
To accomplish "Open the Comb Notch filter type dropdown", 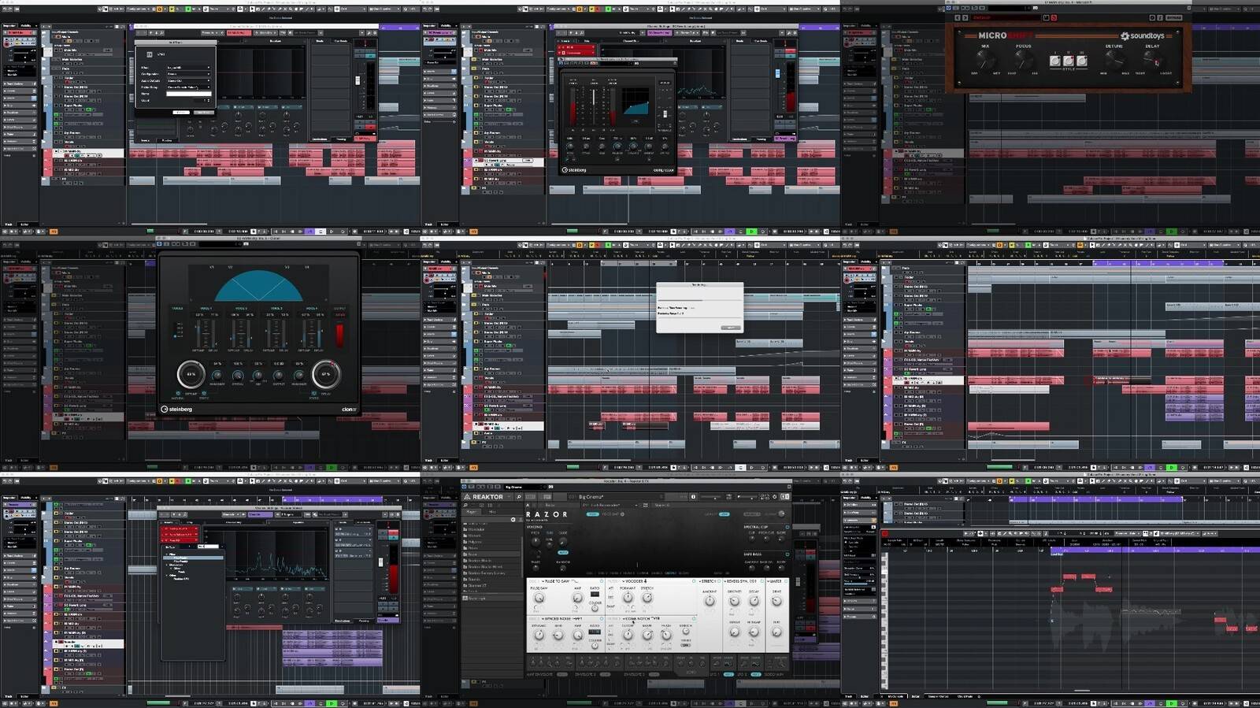I will click(x=642, y=619).
